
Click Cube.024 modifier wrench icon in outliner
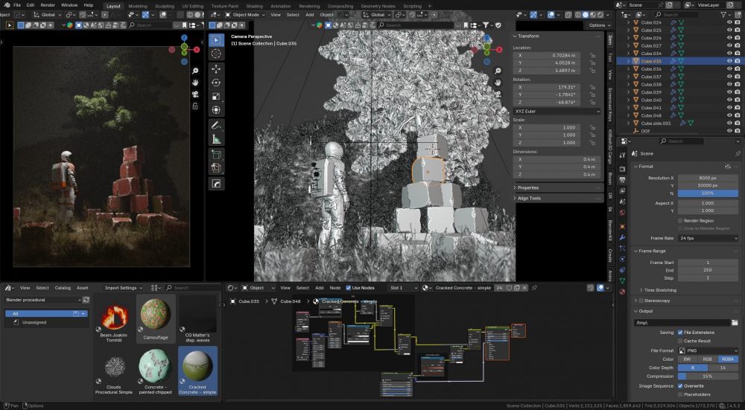pyautogui.click(x=673, y=22)
